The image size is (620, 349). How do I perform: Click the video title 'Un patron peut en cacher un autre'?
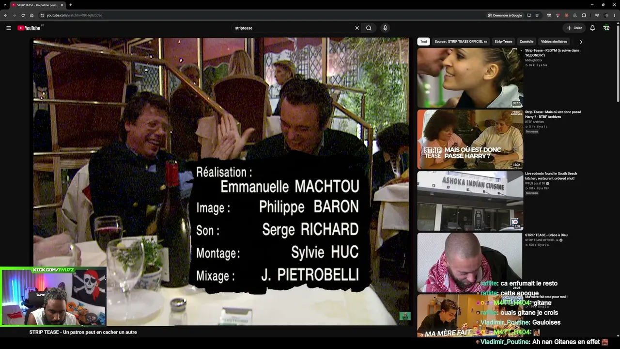(x=83, y=332)
